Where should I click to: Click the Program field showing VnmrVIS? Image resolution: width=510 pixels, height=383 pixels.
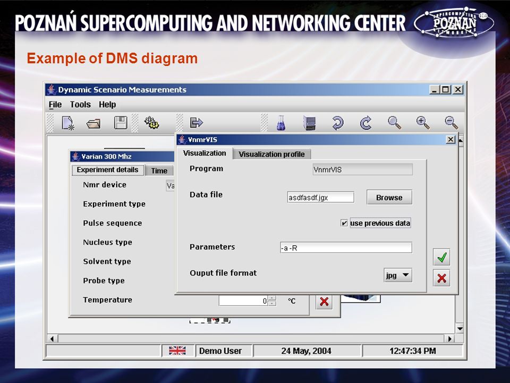tap(362, 170)
